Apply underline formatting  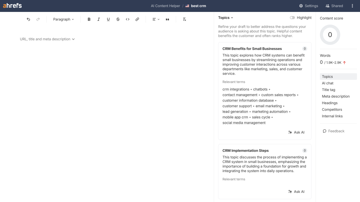click(108, 19)
